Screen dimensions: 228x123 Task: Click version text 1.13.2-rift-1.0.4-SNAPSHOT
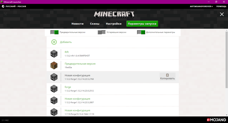coord(77,56)
